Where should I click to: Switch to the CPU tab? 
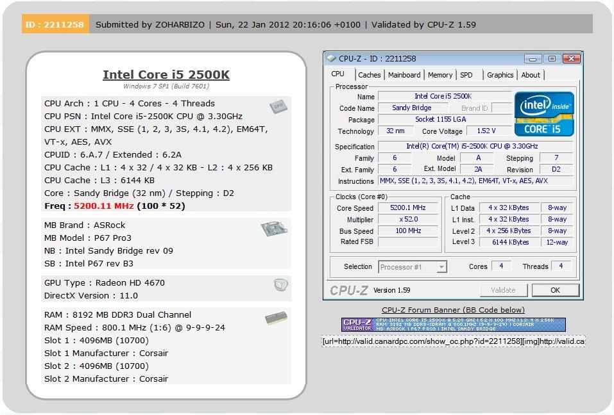(x=338, y=74)
